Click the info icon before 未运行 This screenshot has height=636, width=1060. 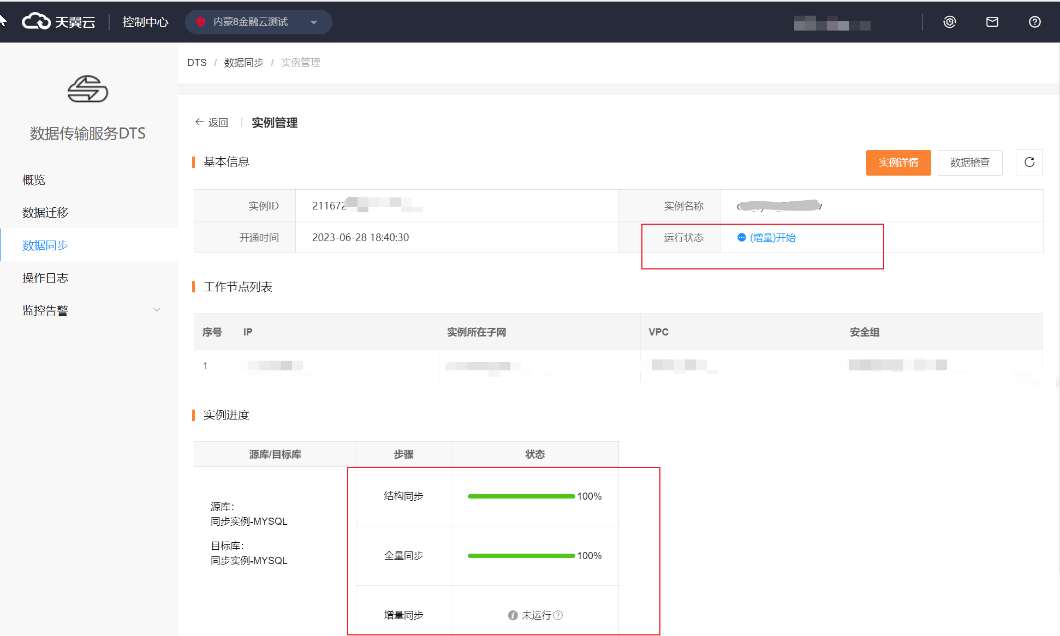coord(513,615)
